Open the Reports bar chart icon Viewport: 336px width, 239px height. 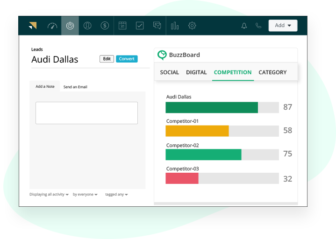tap(175, 26)
